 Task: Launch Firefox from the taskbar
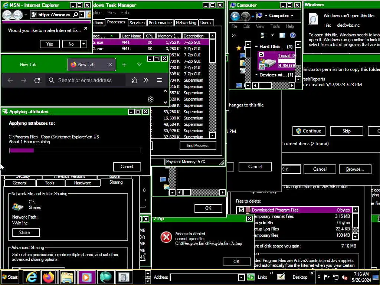pyautogui.click(x=49, y=277)
